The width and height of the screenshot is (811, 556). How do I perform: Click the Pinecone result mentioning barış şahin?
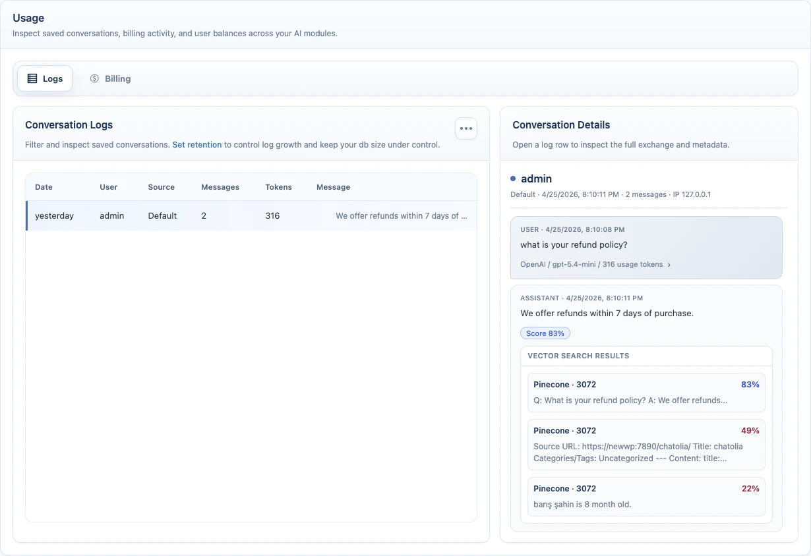(646, 497)
